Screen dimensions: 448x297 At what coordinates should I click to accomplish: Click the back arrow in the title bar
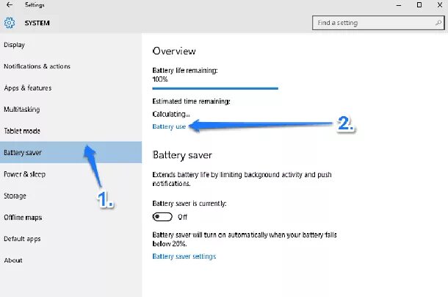pyautogui.click(x=10, y=4)
